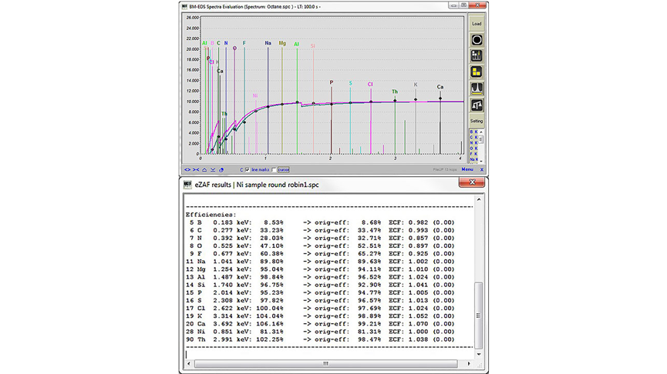Click the Ca label near 3.7 keV
Viewport: 667px width, 374px height.
tap(440, 87)
